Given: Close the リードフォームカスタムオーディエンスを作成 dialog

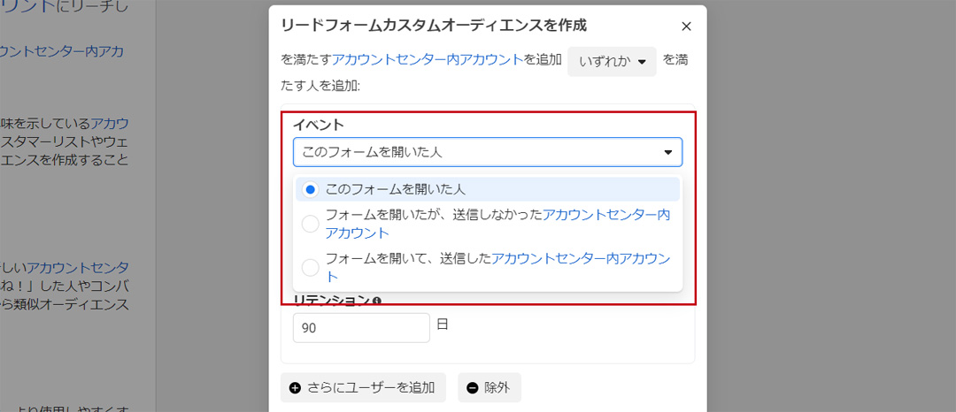Looking at the screenshot, I should coord(686,27).
